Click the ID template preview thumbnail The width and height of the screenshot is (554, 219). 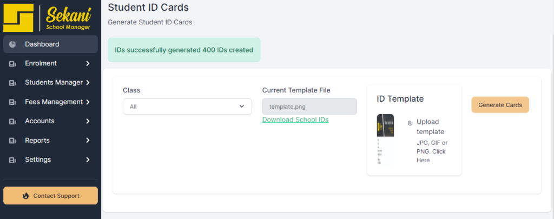385,140
